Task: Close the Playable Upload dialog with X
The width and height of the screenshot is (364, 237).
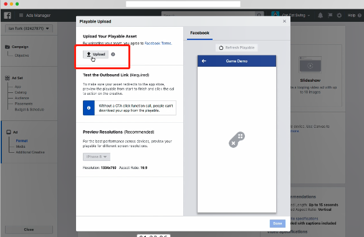Action: pyautogui.click(x=284, y=21)
